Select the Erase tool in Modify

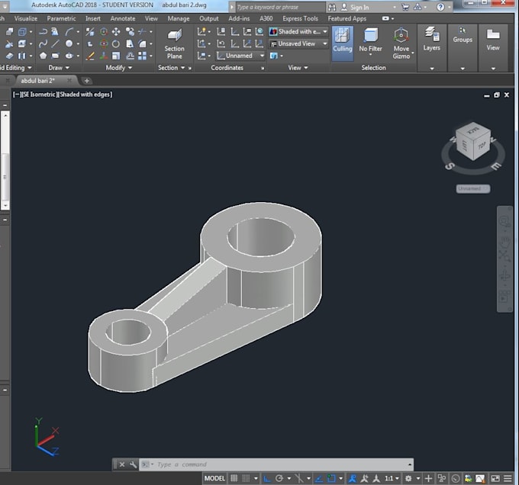[x=90, y=56]
